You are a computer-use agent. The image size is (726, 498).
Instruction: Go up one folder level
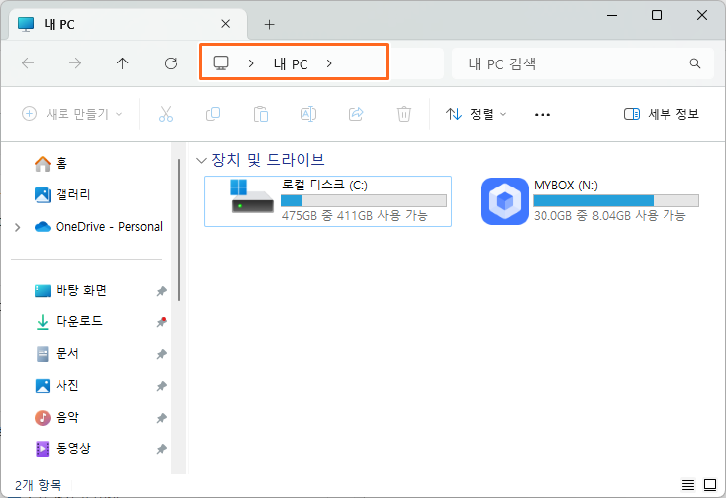[x=123, y=63]
